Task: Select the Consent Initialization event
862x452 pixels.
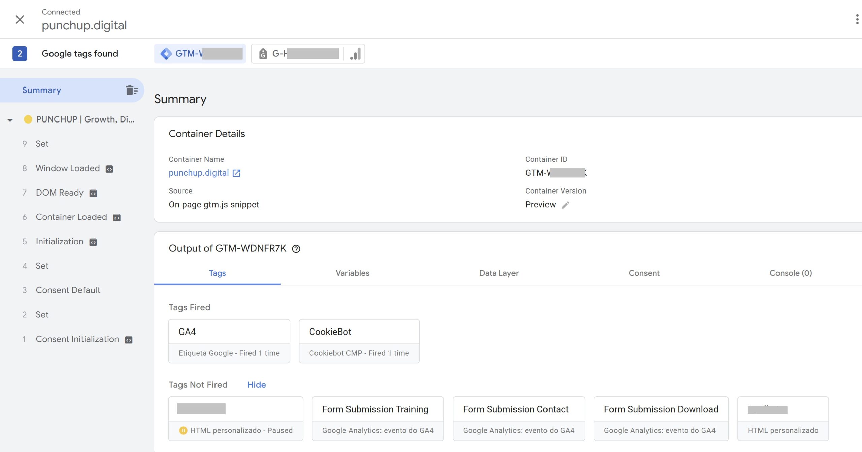Action: (77, 339)
